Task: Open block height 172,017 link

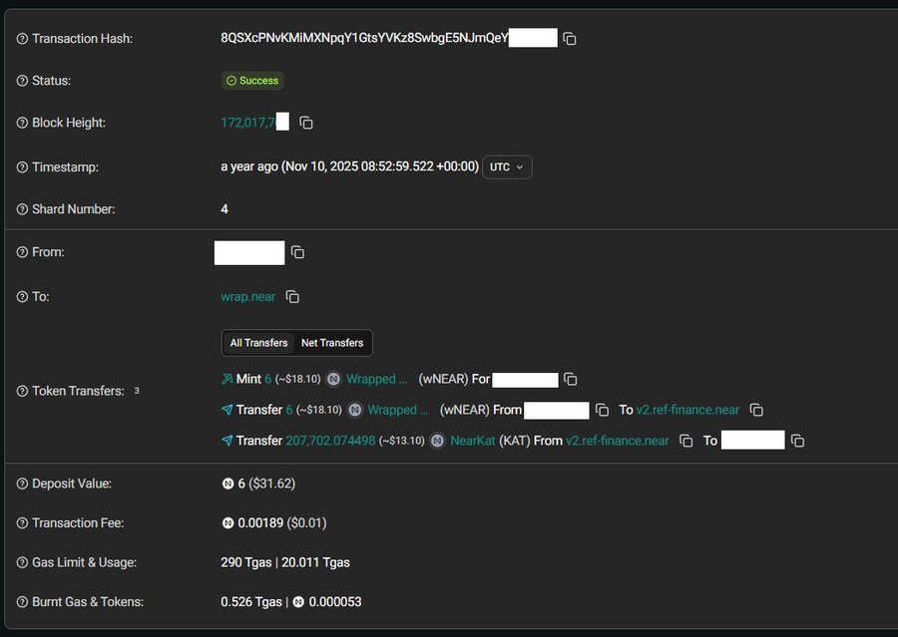Action: [x=247, y=123]
